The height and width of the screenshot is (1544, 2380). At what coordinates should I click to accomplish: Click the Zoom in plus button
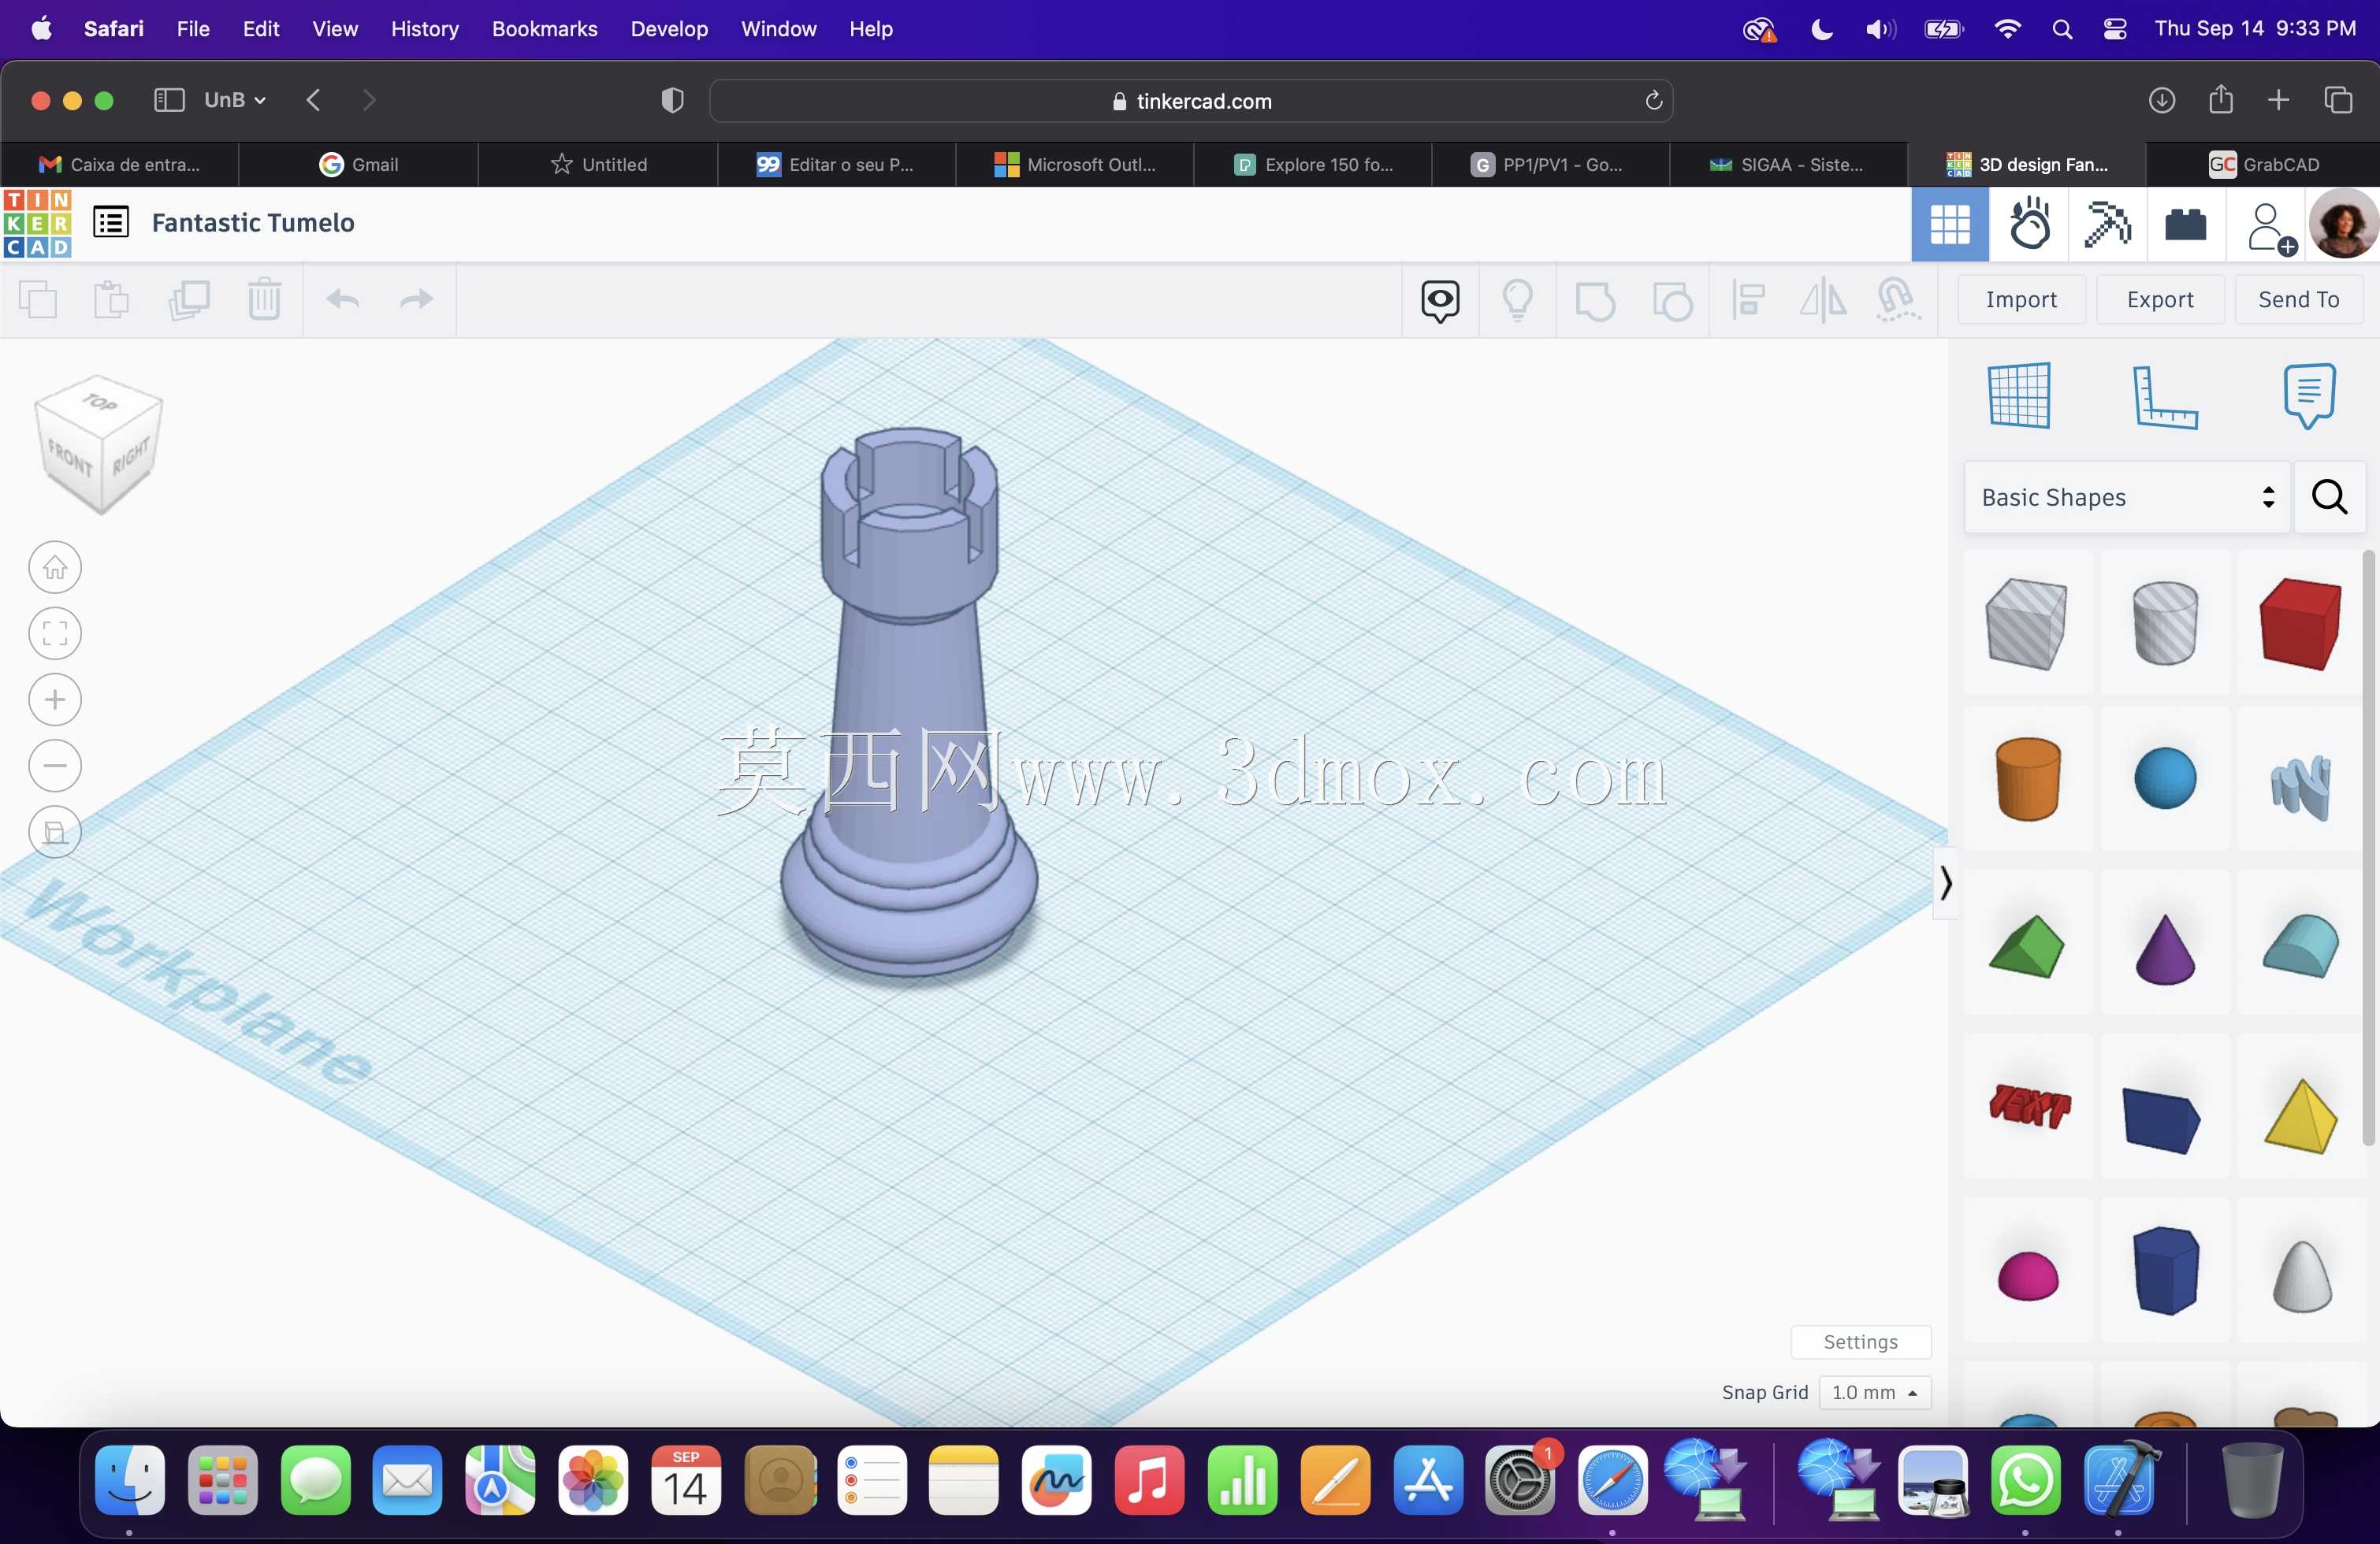(55, 700)
